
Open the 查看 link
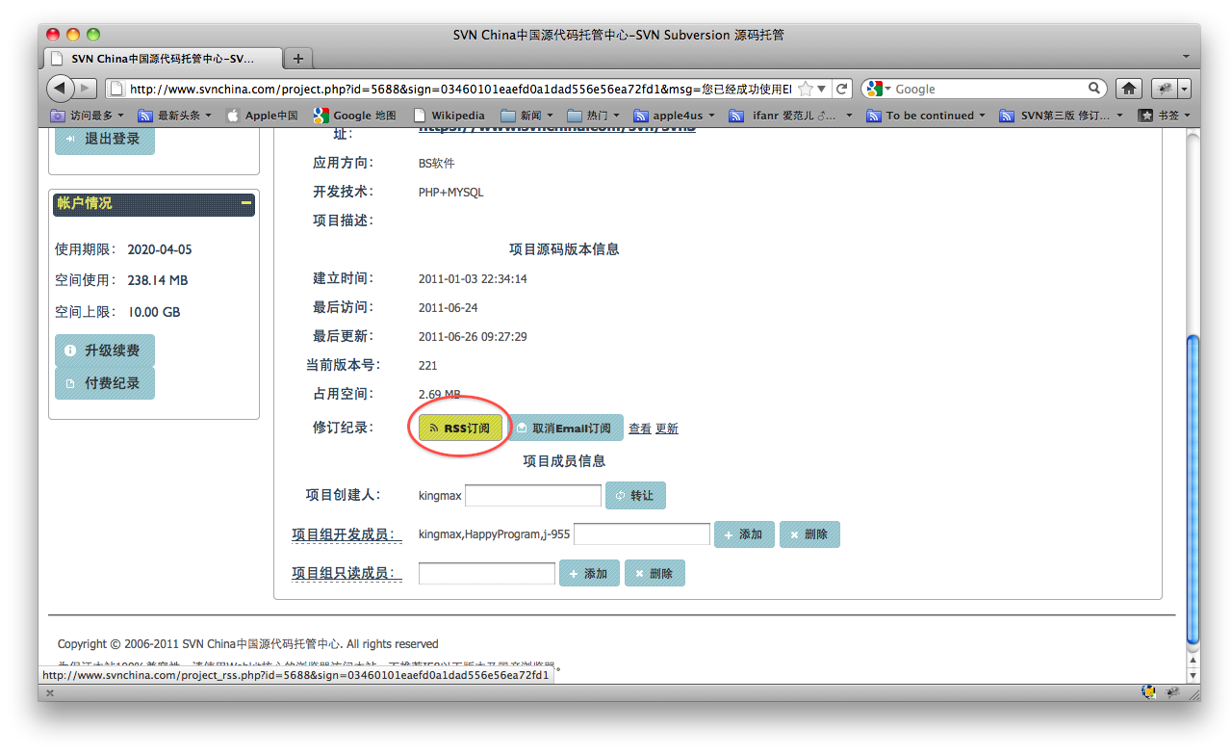(640, 429)
